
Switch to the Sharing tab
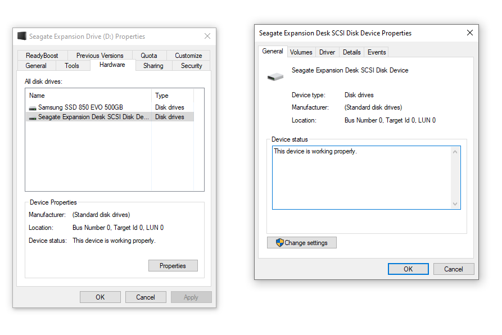click(x=153, y=66)
